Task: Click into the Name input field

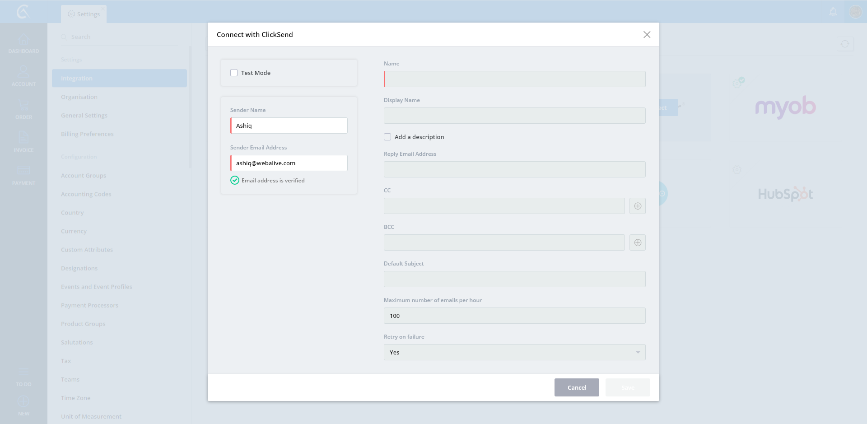Action: coord(514,79)
